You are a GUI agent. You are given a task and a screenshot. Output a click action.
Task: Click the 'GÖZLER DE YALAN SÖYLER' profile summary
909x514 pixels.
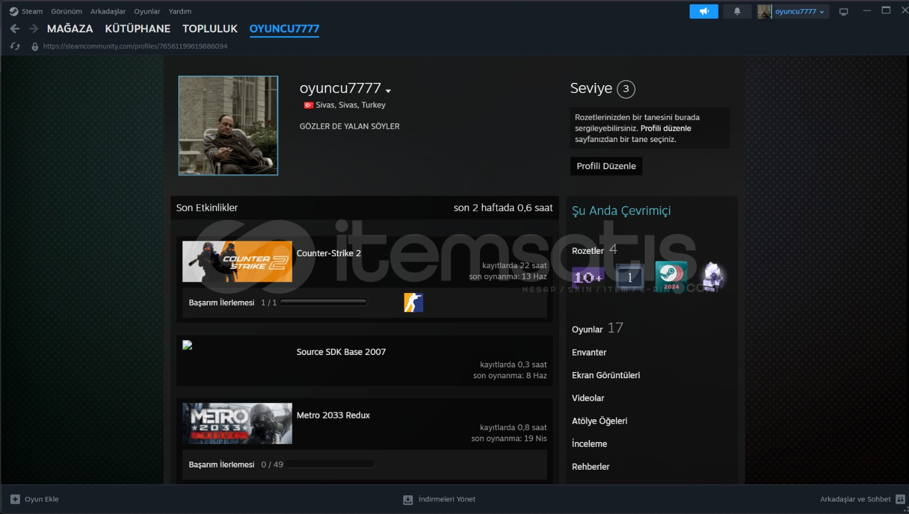point(349,126)
